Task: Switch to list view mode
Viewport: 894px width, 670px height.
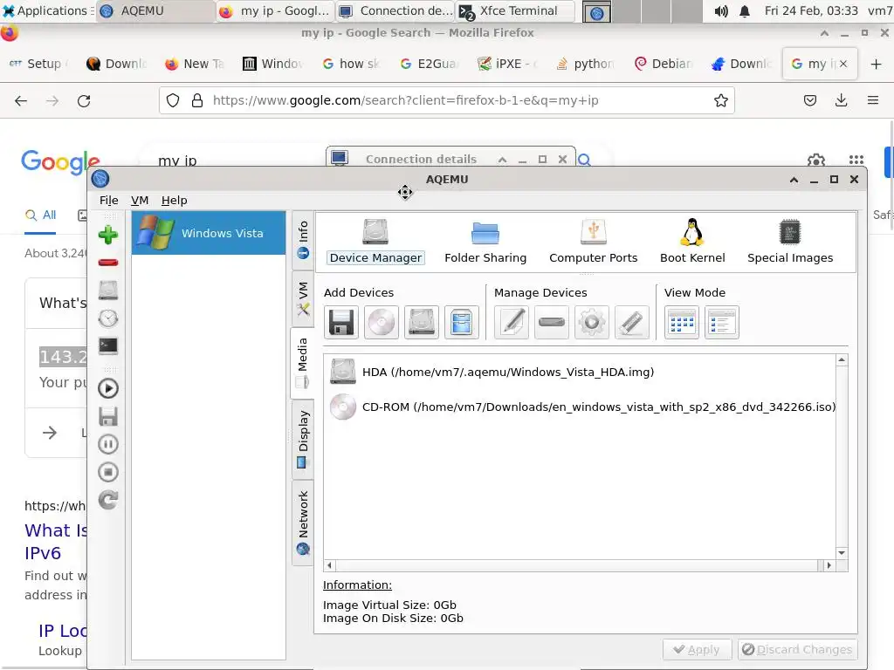Action: [x=722, y=323]
